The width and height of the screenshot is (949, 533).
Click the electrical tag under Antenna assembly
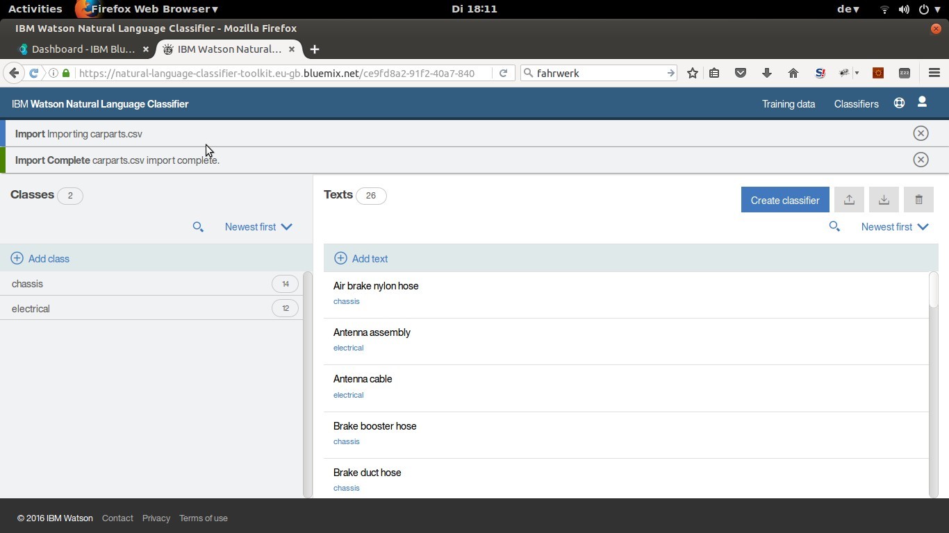coord(348,348)
